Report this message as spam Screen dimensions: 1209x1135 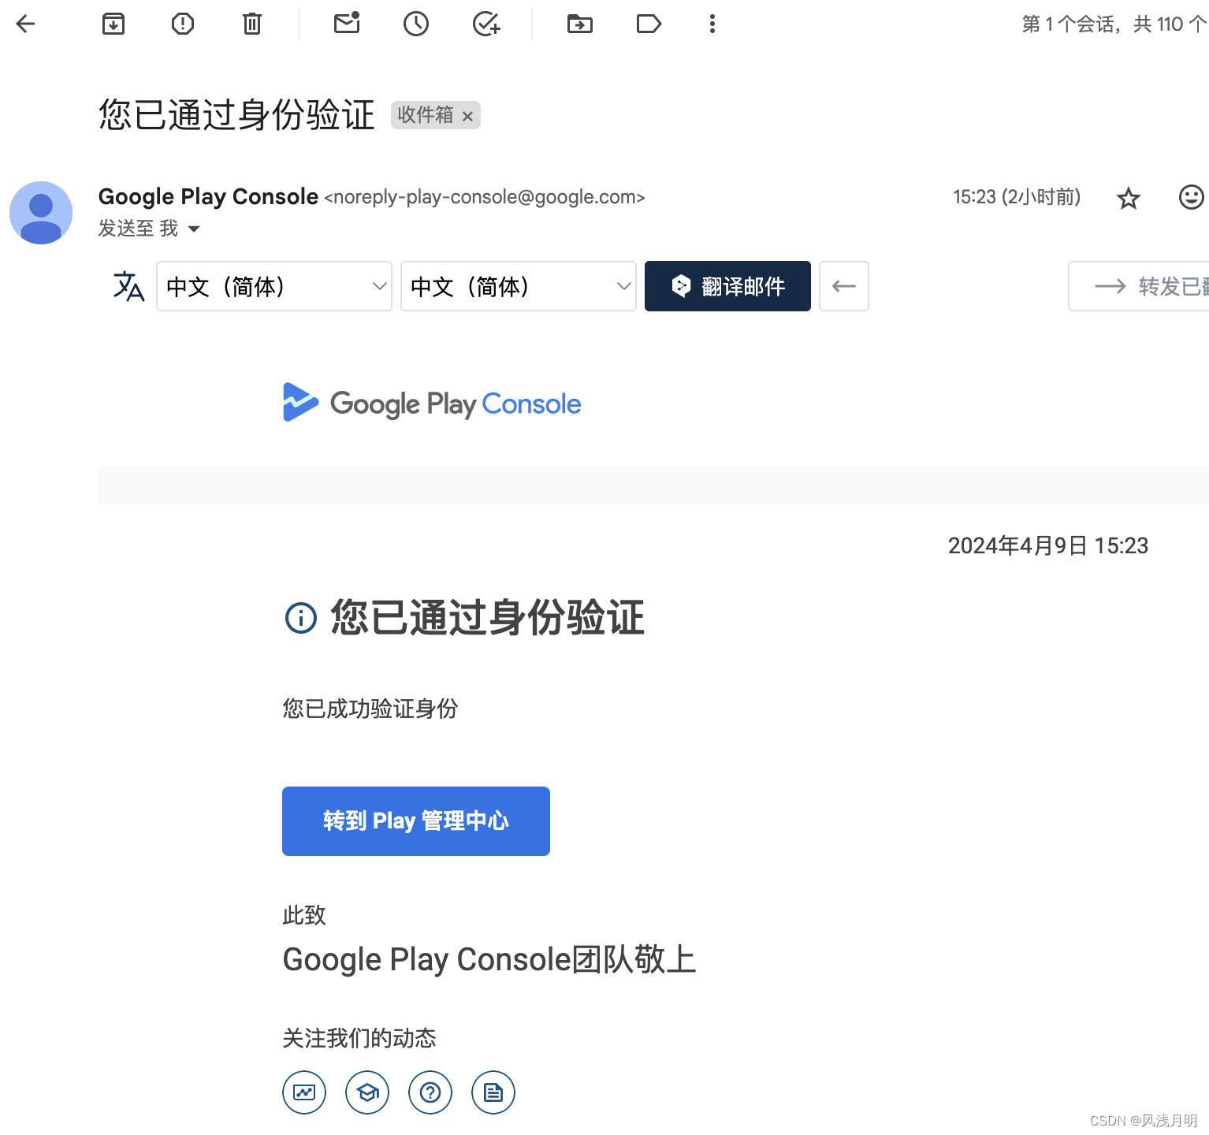(183, 24)
